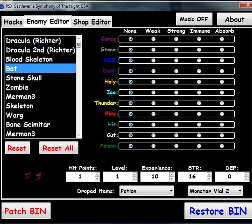Click the STR value field

click(192, 177)
